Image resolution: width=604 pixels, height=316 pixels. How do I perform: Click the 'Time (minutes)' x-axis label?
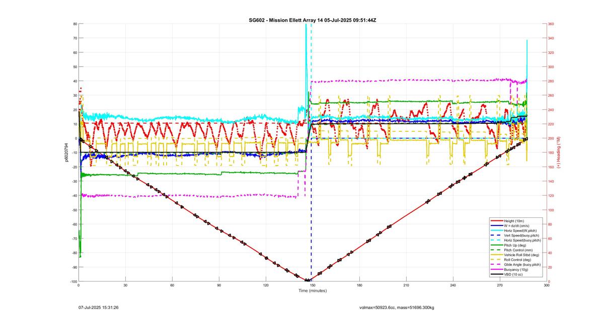313,290
